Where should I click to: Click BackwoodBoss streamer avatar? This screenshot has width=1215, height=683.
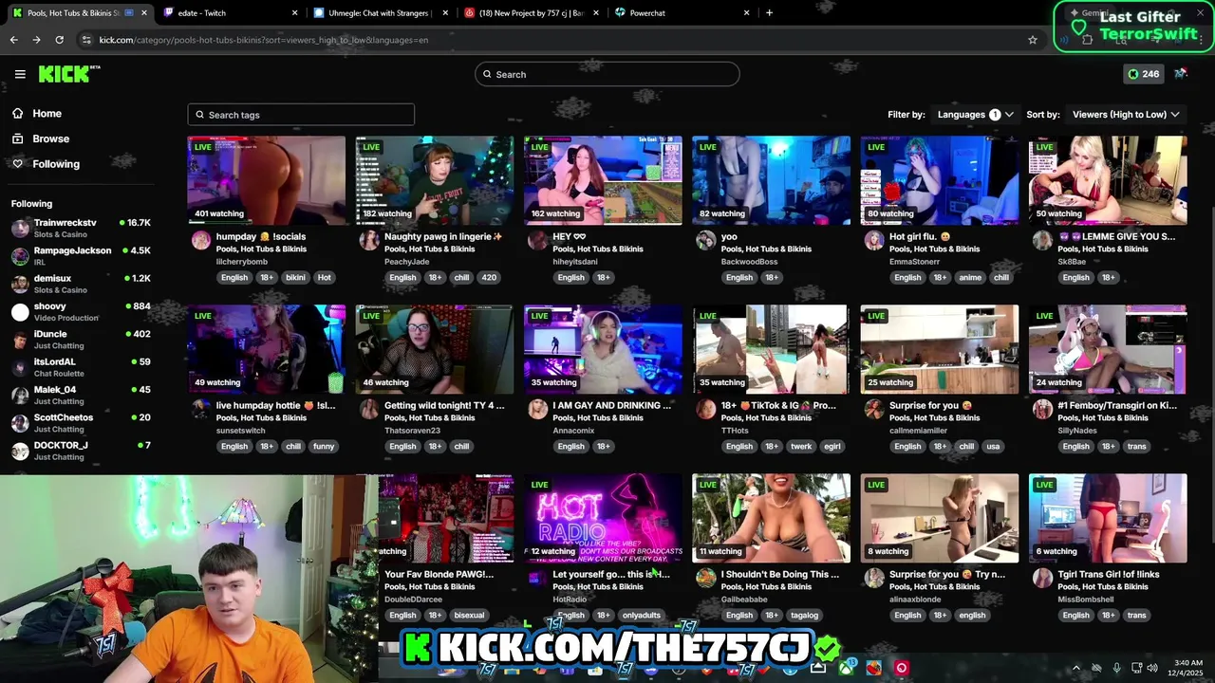click(706, 240)
